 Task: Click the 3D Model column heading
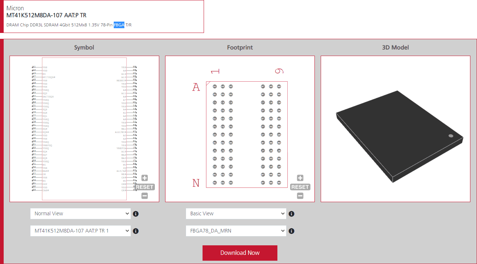396,48
